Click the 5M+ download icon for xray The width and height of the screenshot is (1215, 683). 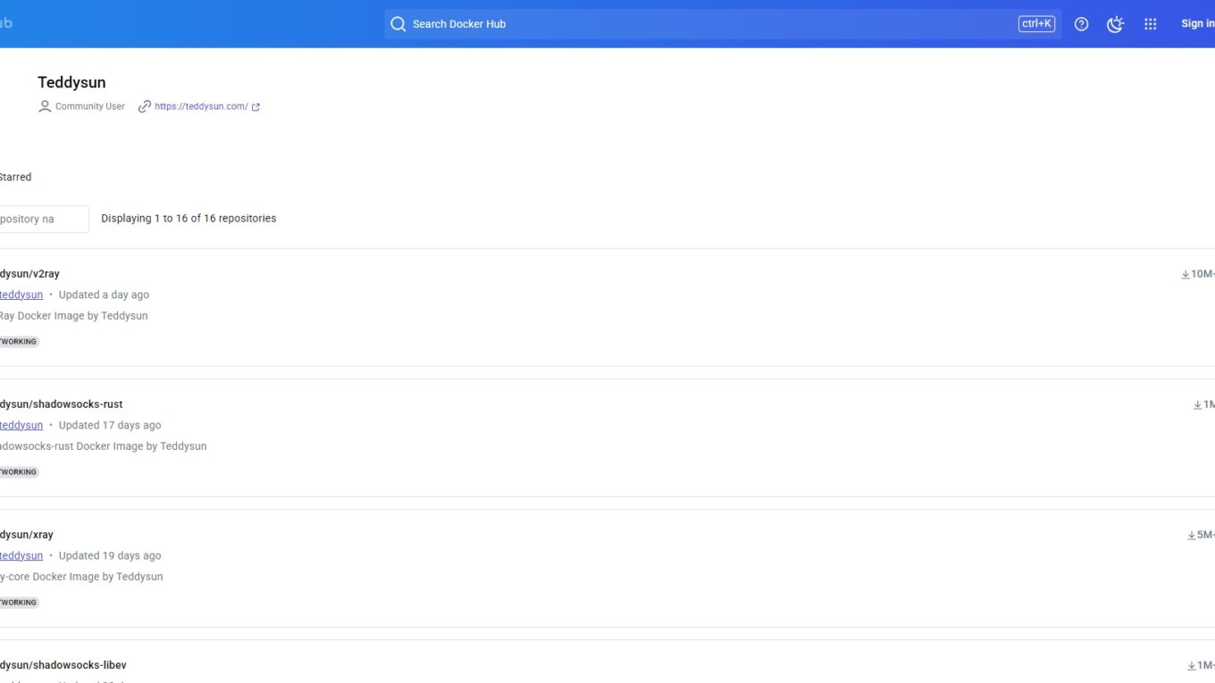pos(1192,535)
